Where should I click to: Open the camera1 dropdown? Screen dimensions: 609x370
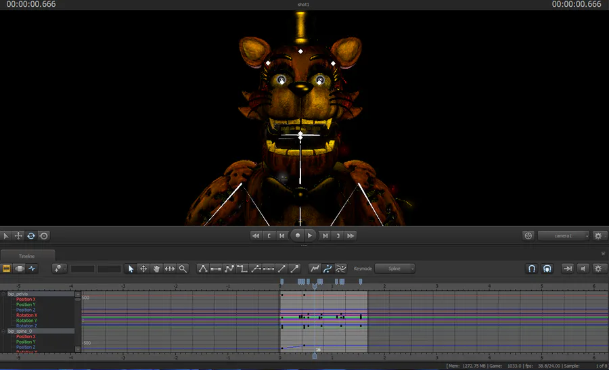pyautogui.click(x=563, y=235)
